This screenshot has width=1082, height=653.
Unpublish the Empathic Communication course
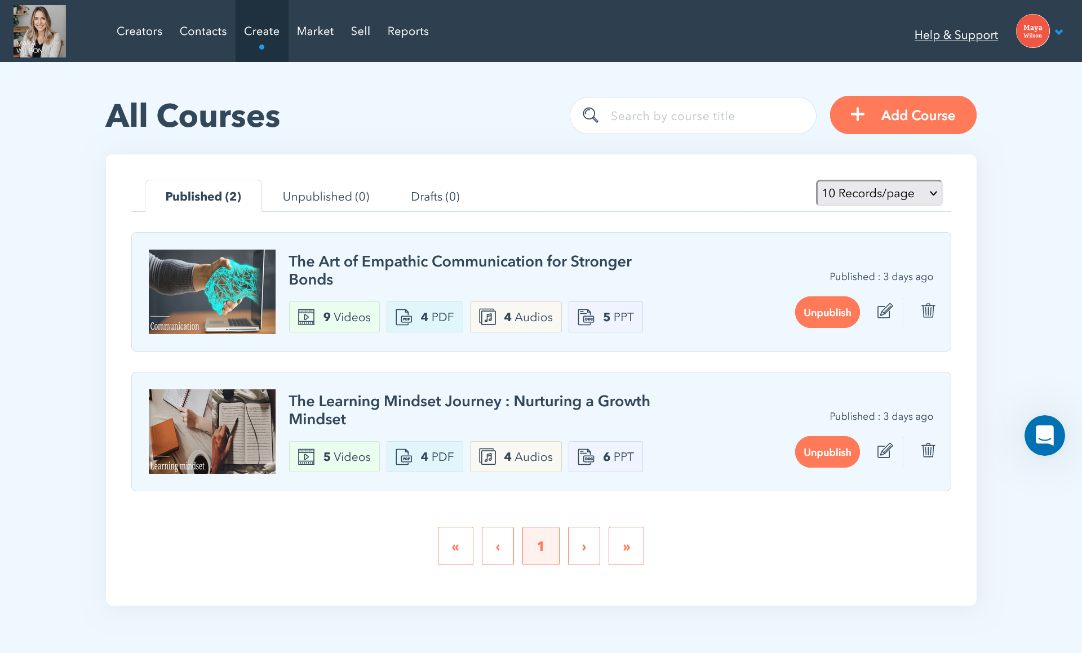[827, 313]
